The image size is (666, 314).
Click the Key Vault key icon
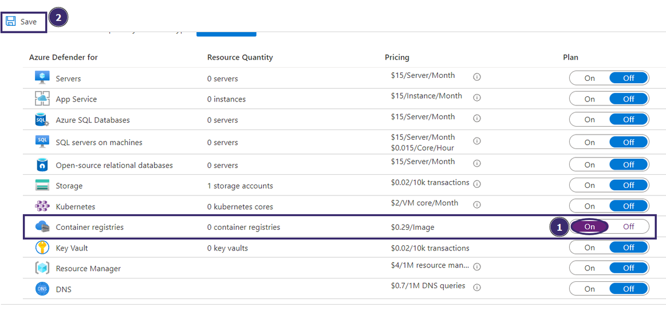(42, 248)
